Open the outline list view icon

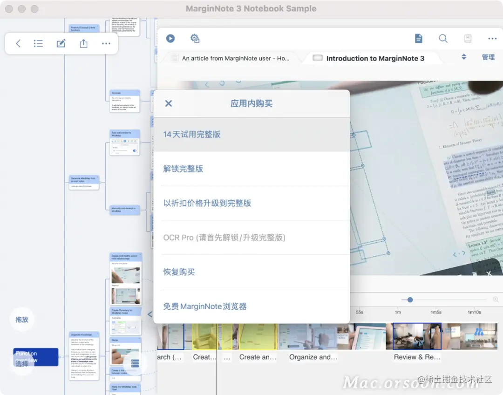[x=38, y=44]
